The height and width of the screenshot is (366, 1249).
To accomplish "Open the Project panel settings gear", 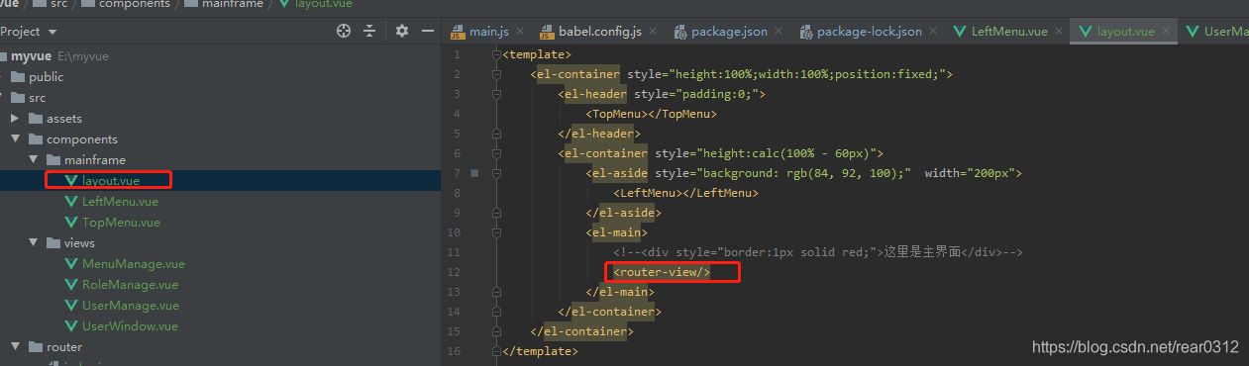I will (x=402, y=31).
